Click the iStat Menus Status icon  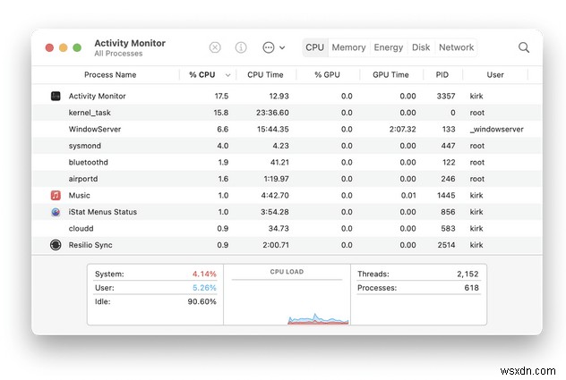click(56, 212)
